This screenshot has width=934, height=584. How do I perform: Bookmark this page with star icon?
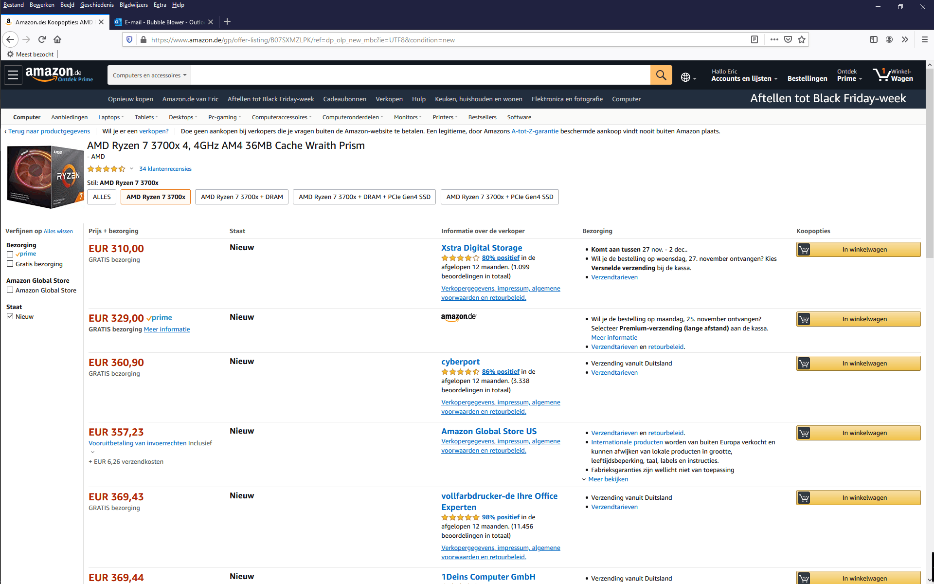[802, 39]
